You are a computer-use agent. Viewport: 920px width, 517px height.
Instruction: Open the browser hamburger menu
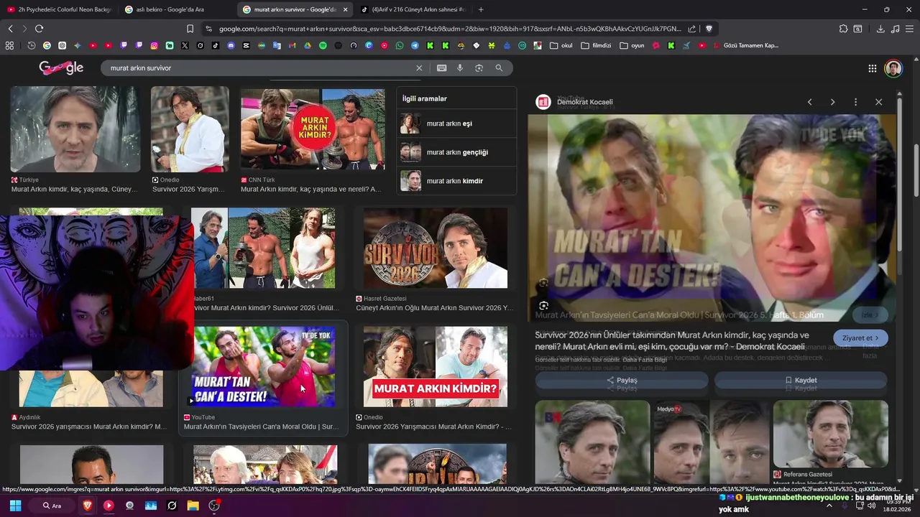909,29
